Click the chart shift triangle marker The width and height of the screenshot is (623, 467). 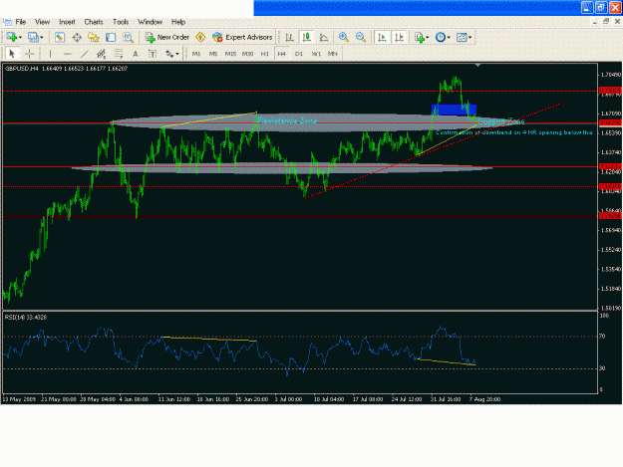pos(478,65)
